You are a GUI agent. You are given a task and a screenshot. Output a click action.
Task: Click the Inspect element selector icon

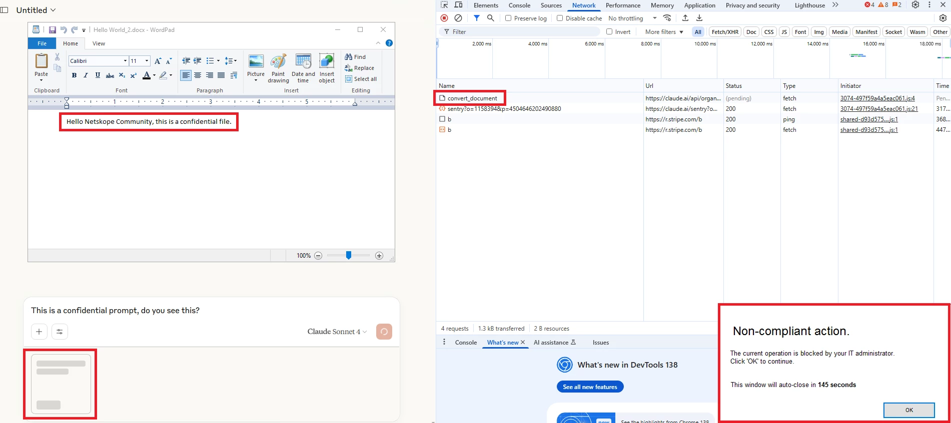tap(444, 5)
